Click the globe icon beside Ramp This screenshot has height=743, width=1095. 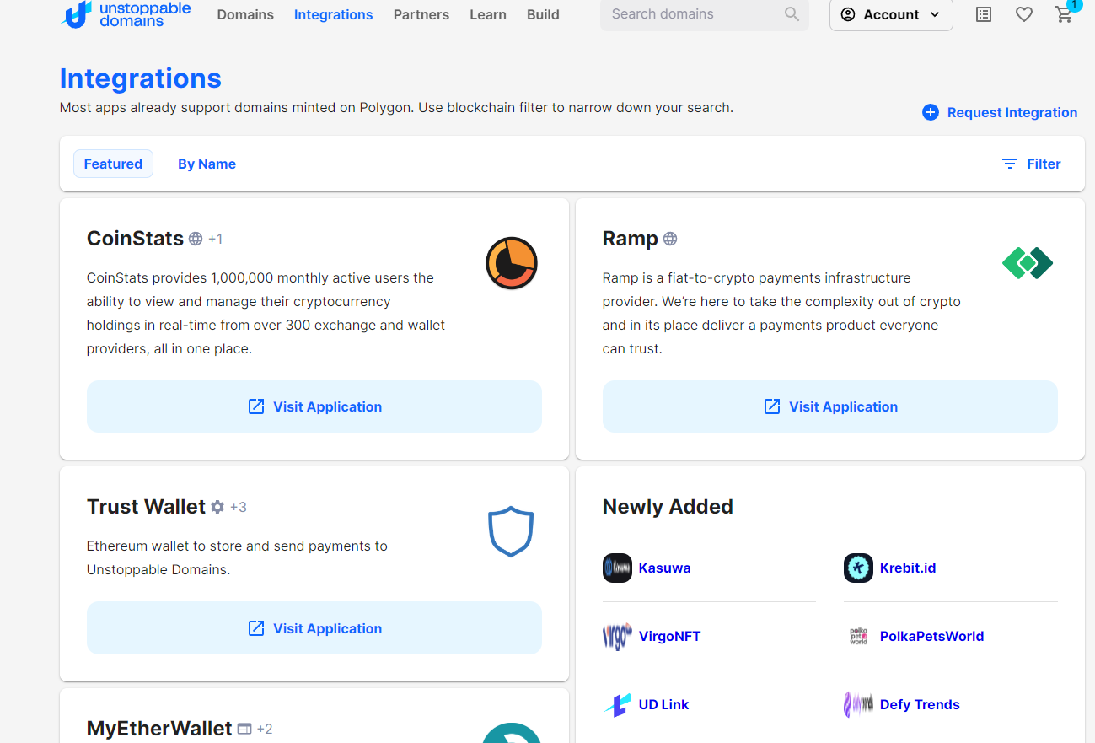670,239
